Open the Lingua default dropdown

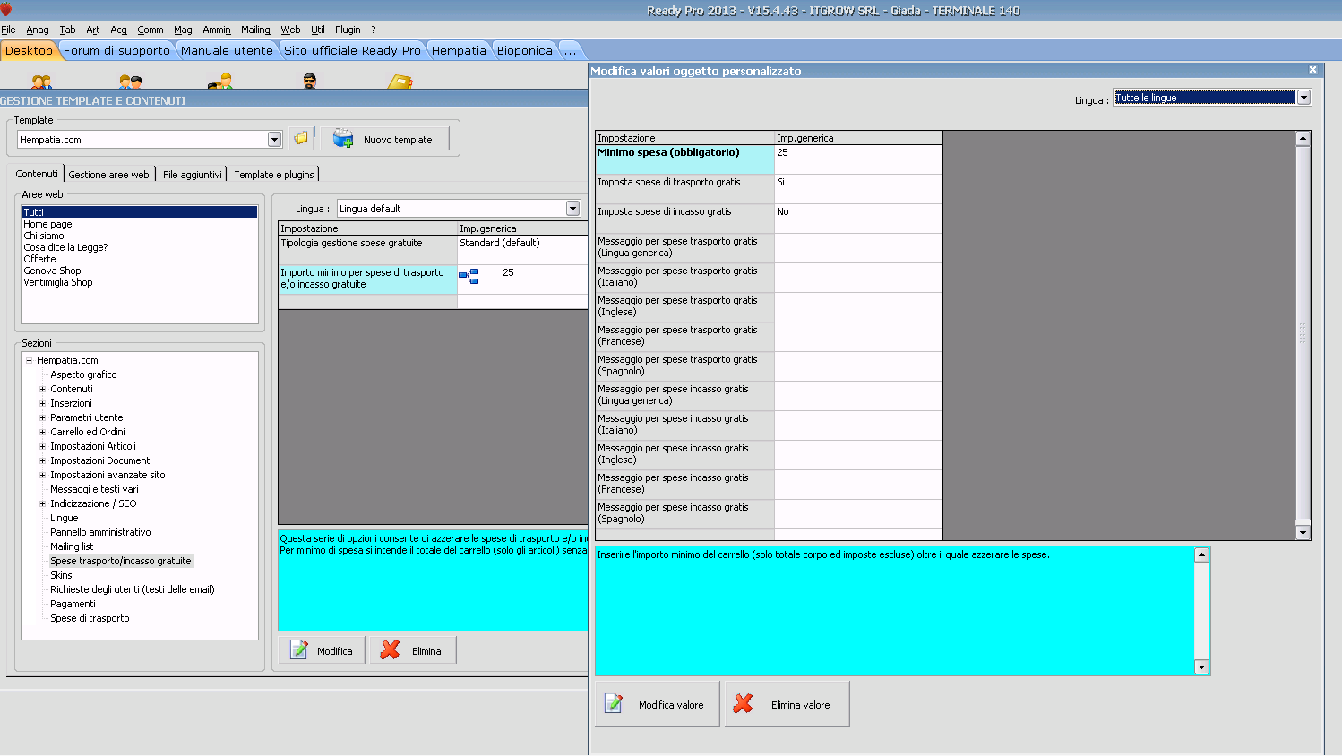click(x=573, y=209)
